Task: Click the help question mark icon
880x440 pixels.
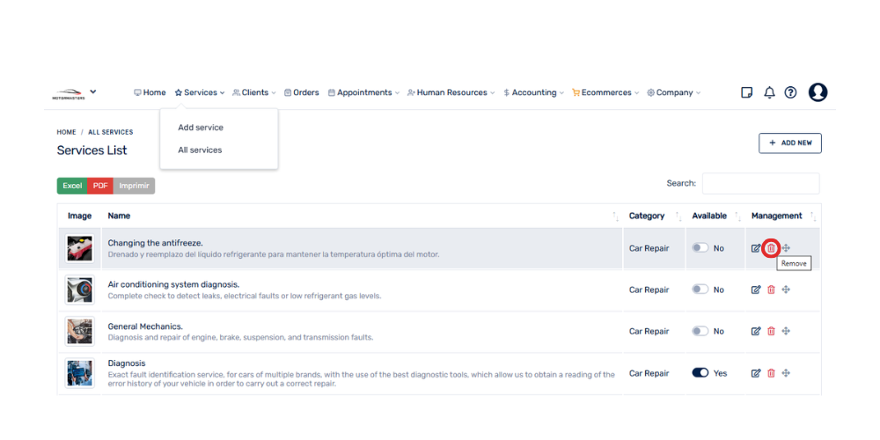Action: pos(790,92)
